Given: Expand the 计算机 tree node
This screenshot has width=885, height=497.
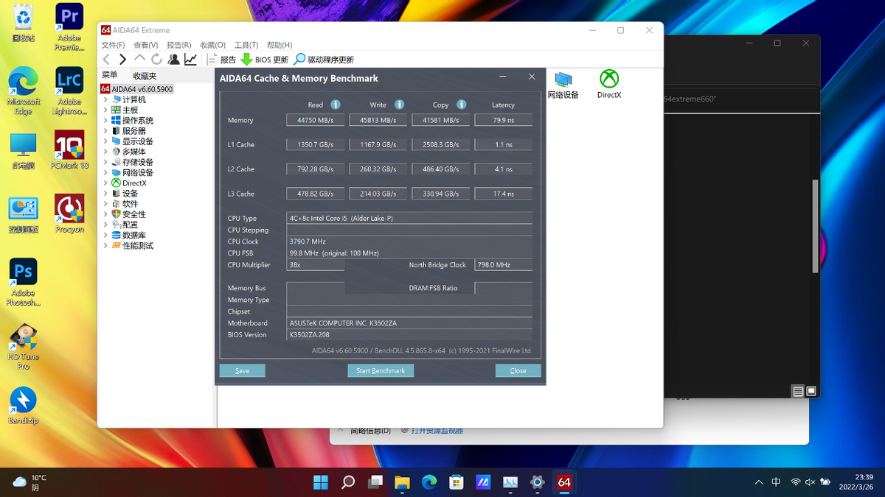Looking at the screenshot, I should tap(105, 99).
